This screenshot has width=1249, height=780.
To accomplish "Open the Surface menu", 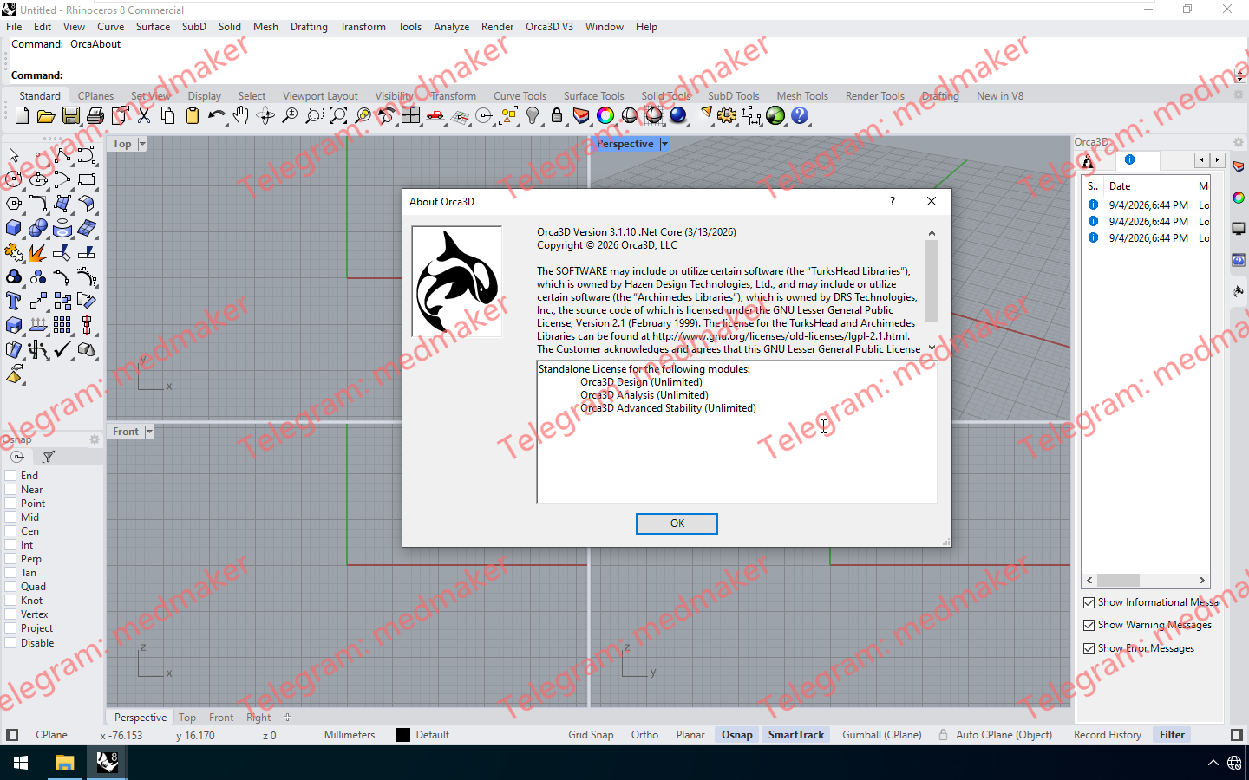I will 153,27.
